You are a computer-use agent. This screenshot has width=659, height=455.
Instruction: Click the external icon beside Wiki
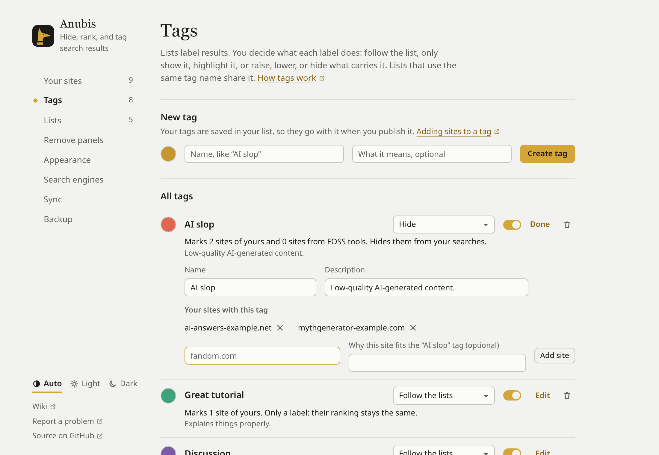click(53, 407)
